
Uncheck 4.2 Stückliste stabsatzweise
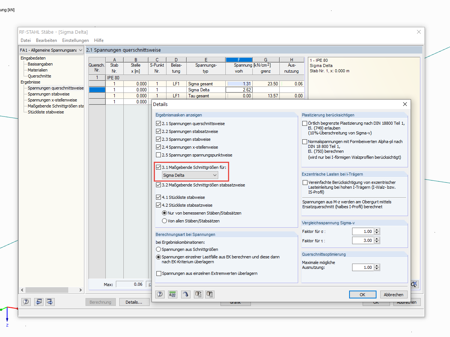pos(158,205)
